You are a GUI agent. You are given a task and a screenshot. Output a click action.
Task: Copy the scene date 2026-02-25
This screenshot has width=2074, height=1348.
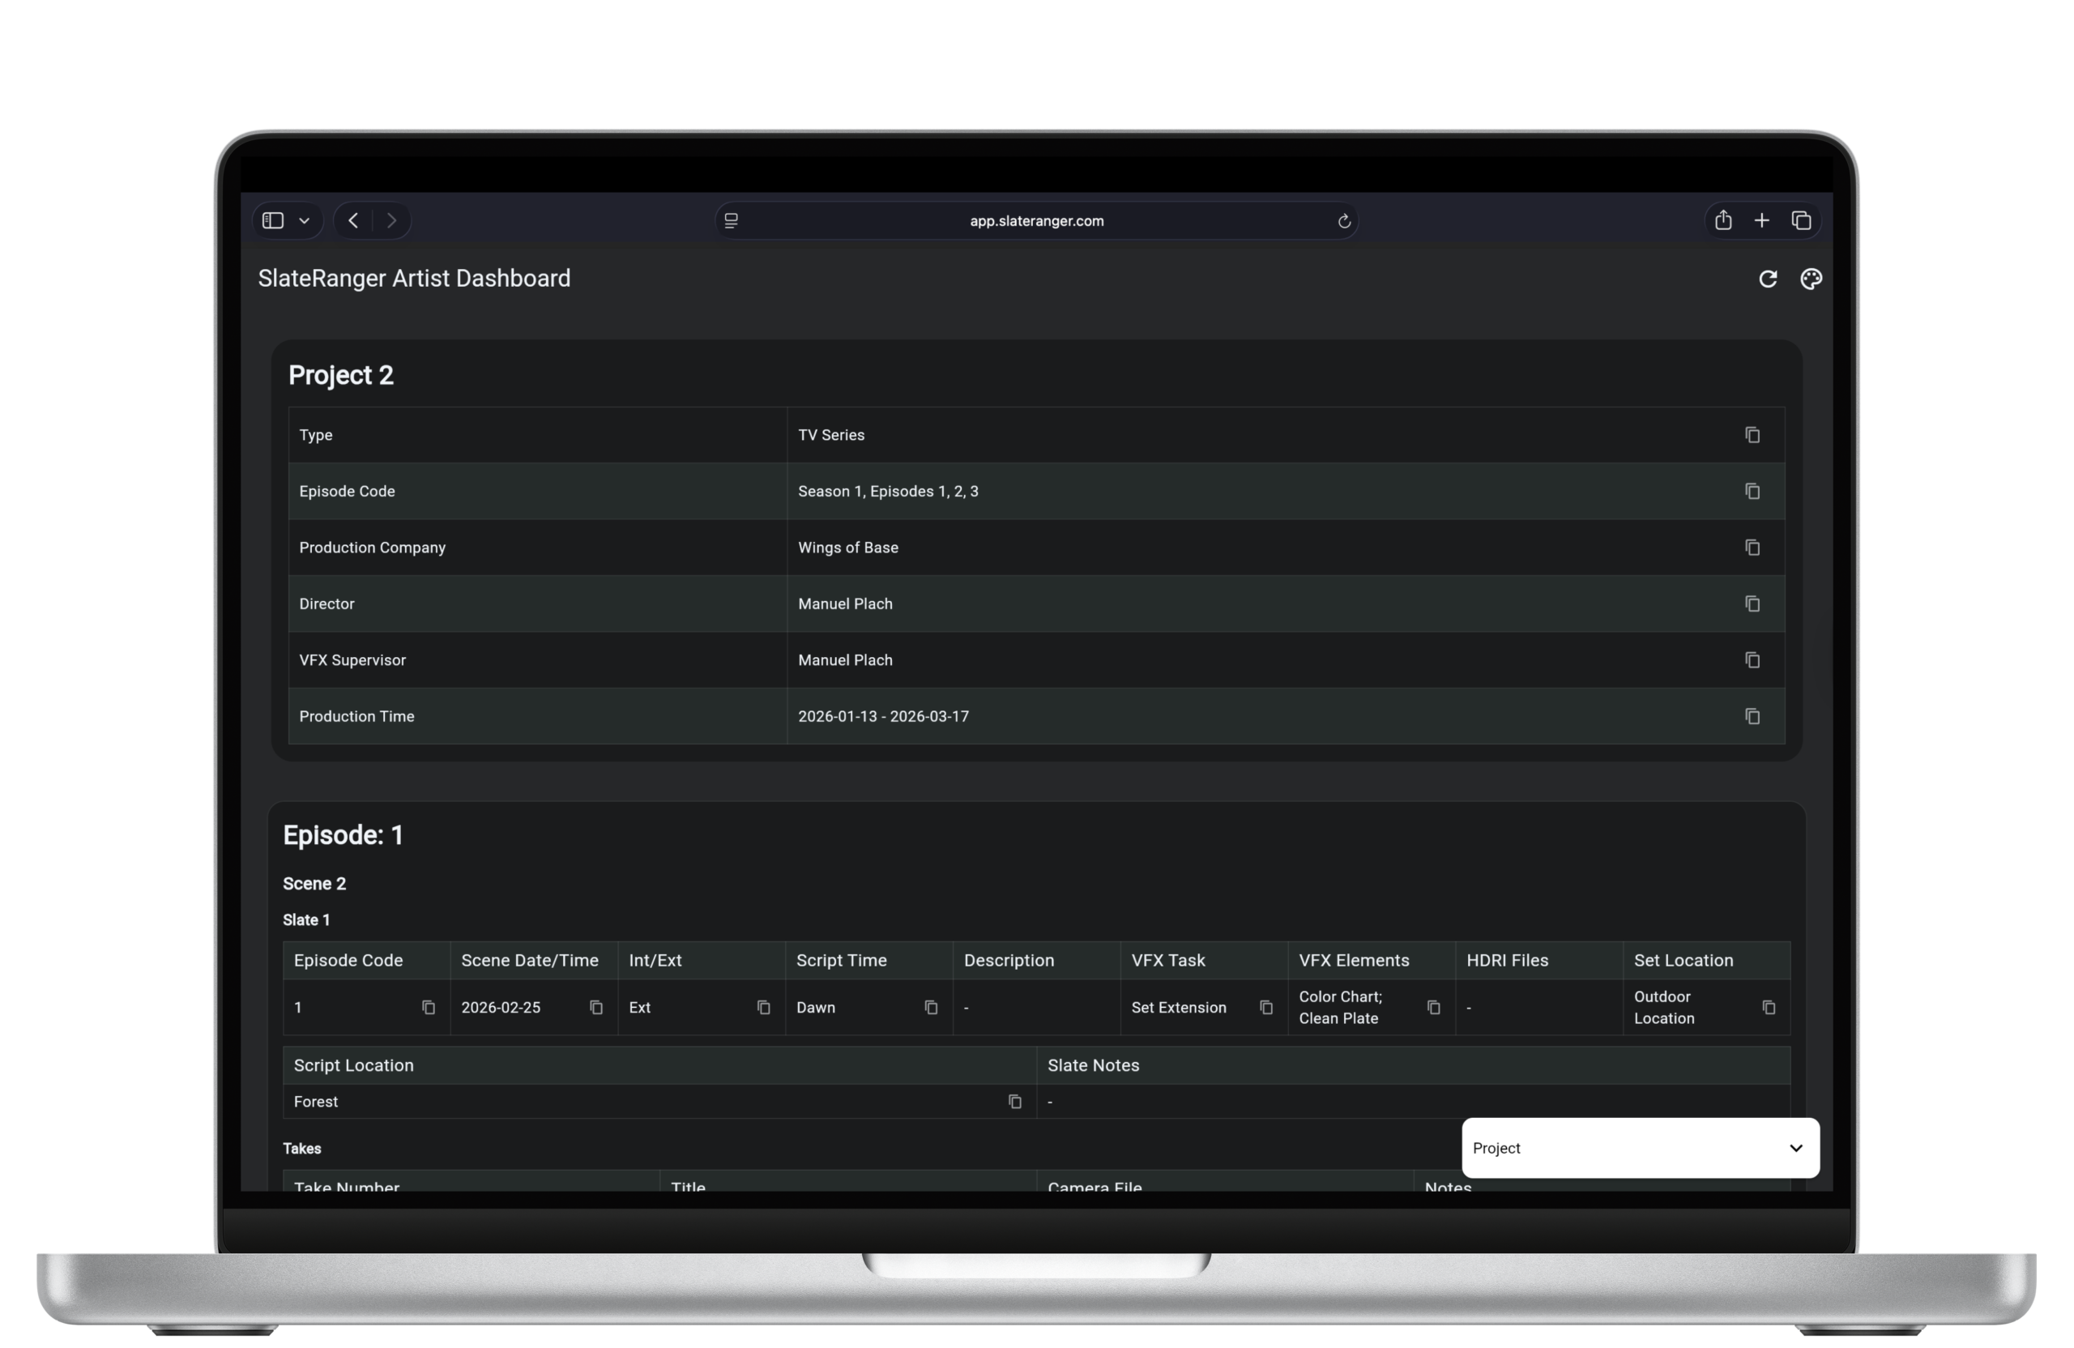(596, 1007)
